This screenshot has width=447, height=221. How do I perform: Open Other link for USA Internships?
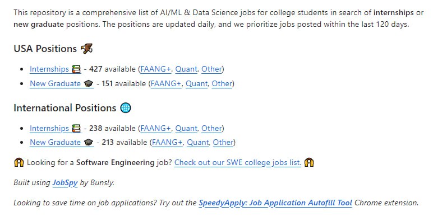click(x=211, y=69)
